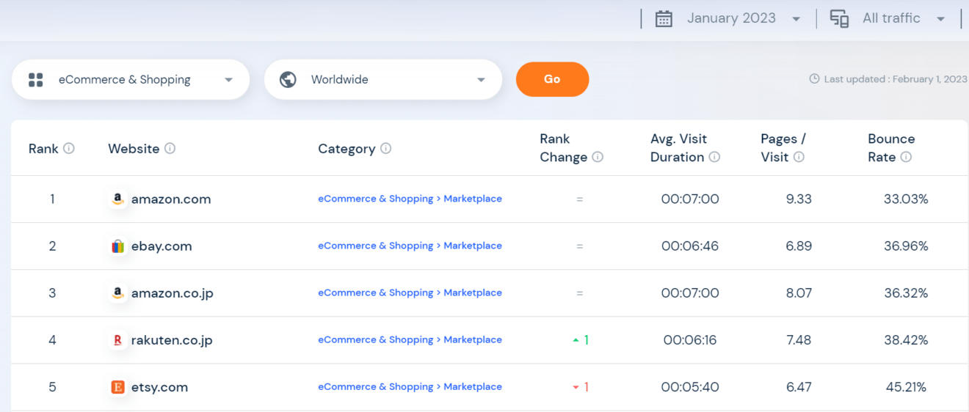Click the 33.03% bounce rate value
The image size is (969, 412).
pyautogui.click(x=906, y=199)
